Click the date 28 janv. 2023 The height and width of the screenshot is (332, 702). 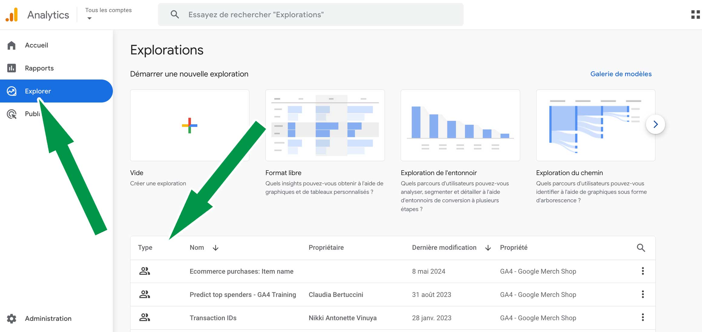tap(431, 318)
